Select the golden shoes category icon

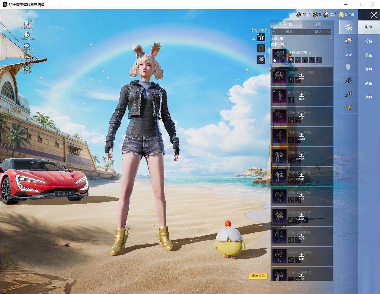pos(348,107)
